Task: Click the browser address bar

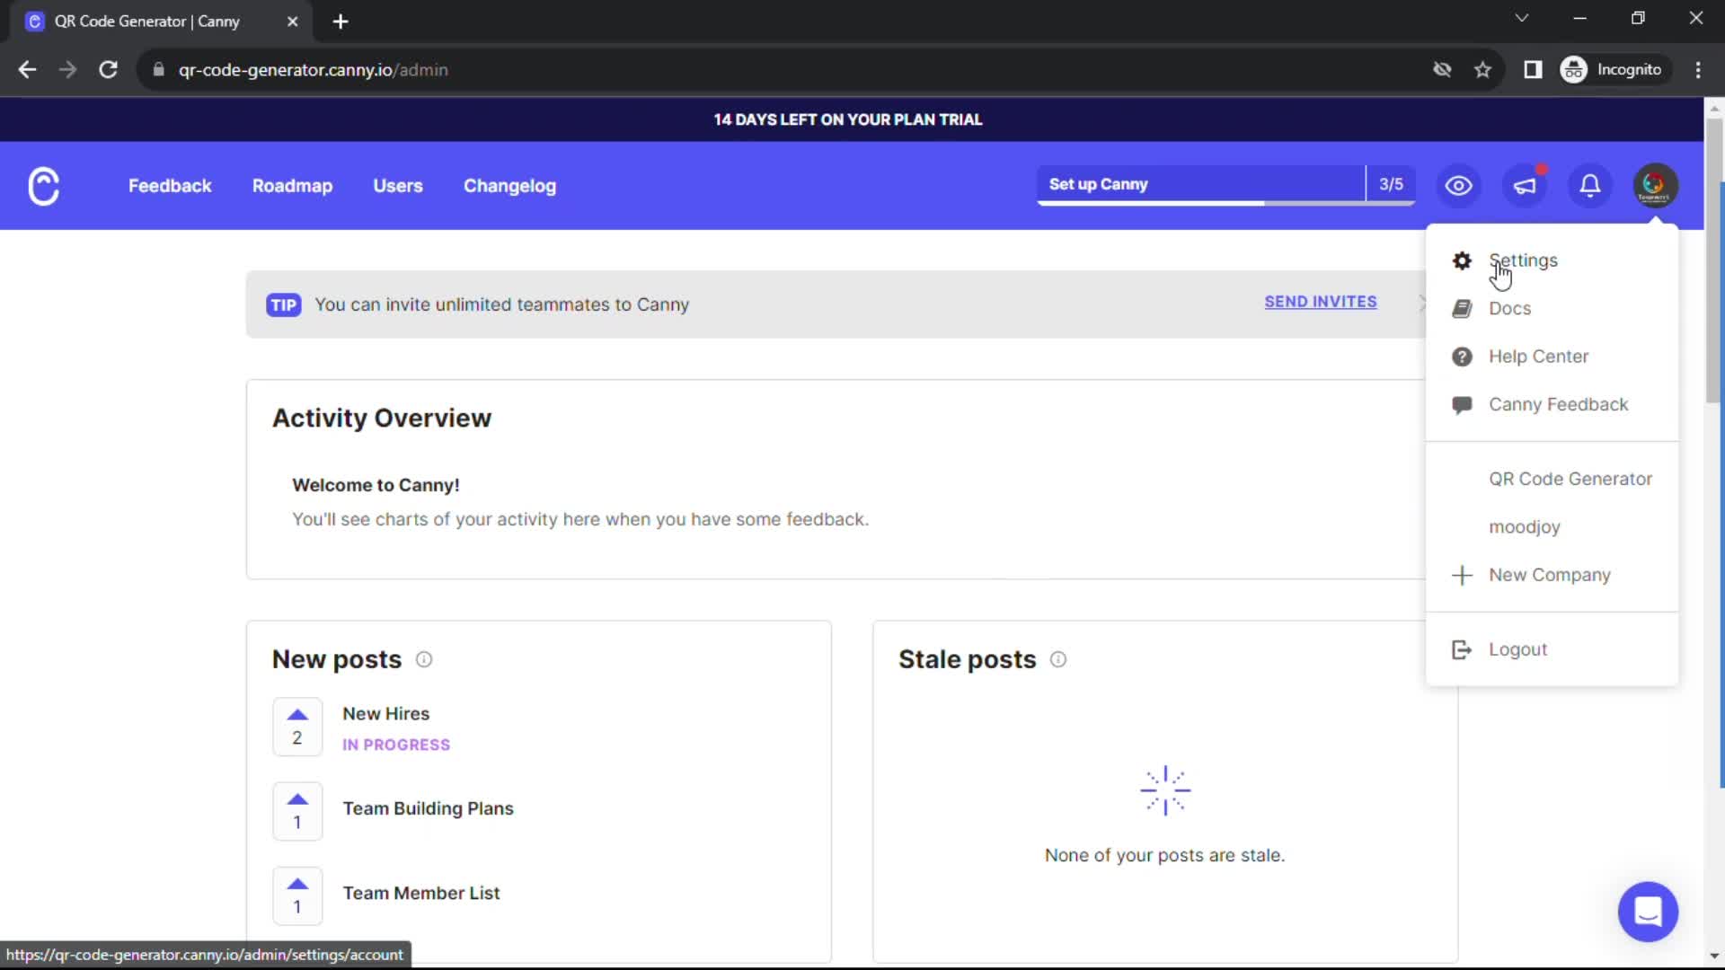Action: (539, 69)
